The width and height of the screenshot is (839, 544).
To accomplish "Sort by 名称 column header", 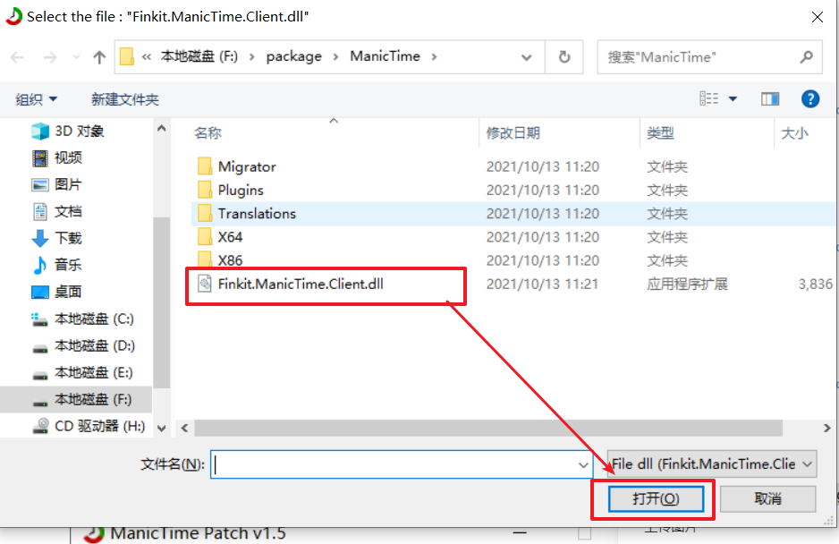I will tap(208, 132).
